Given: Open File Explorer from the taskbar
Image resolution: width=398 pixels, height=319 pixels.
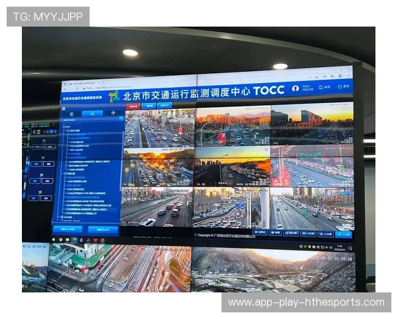Looking at the screenshot, I should [x=67, y=240].
